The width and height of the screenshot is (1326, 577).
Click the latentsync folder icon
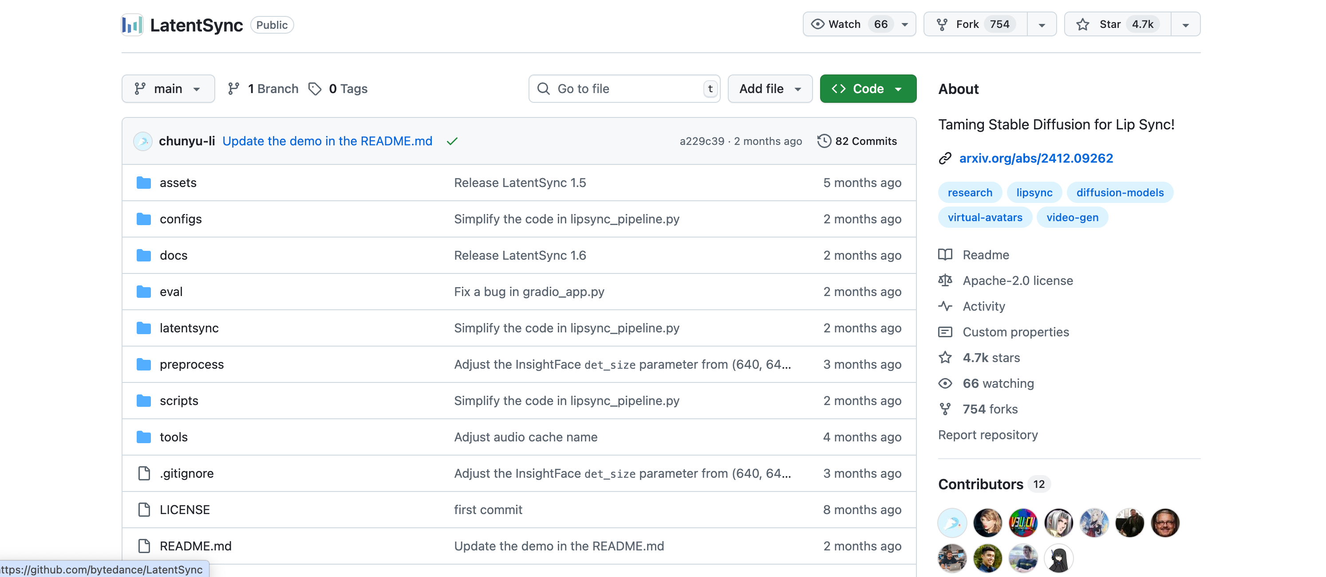click(x=144, y=328)
